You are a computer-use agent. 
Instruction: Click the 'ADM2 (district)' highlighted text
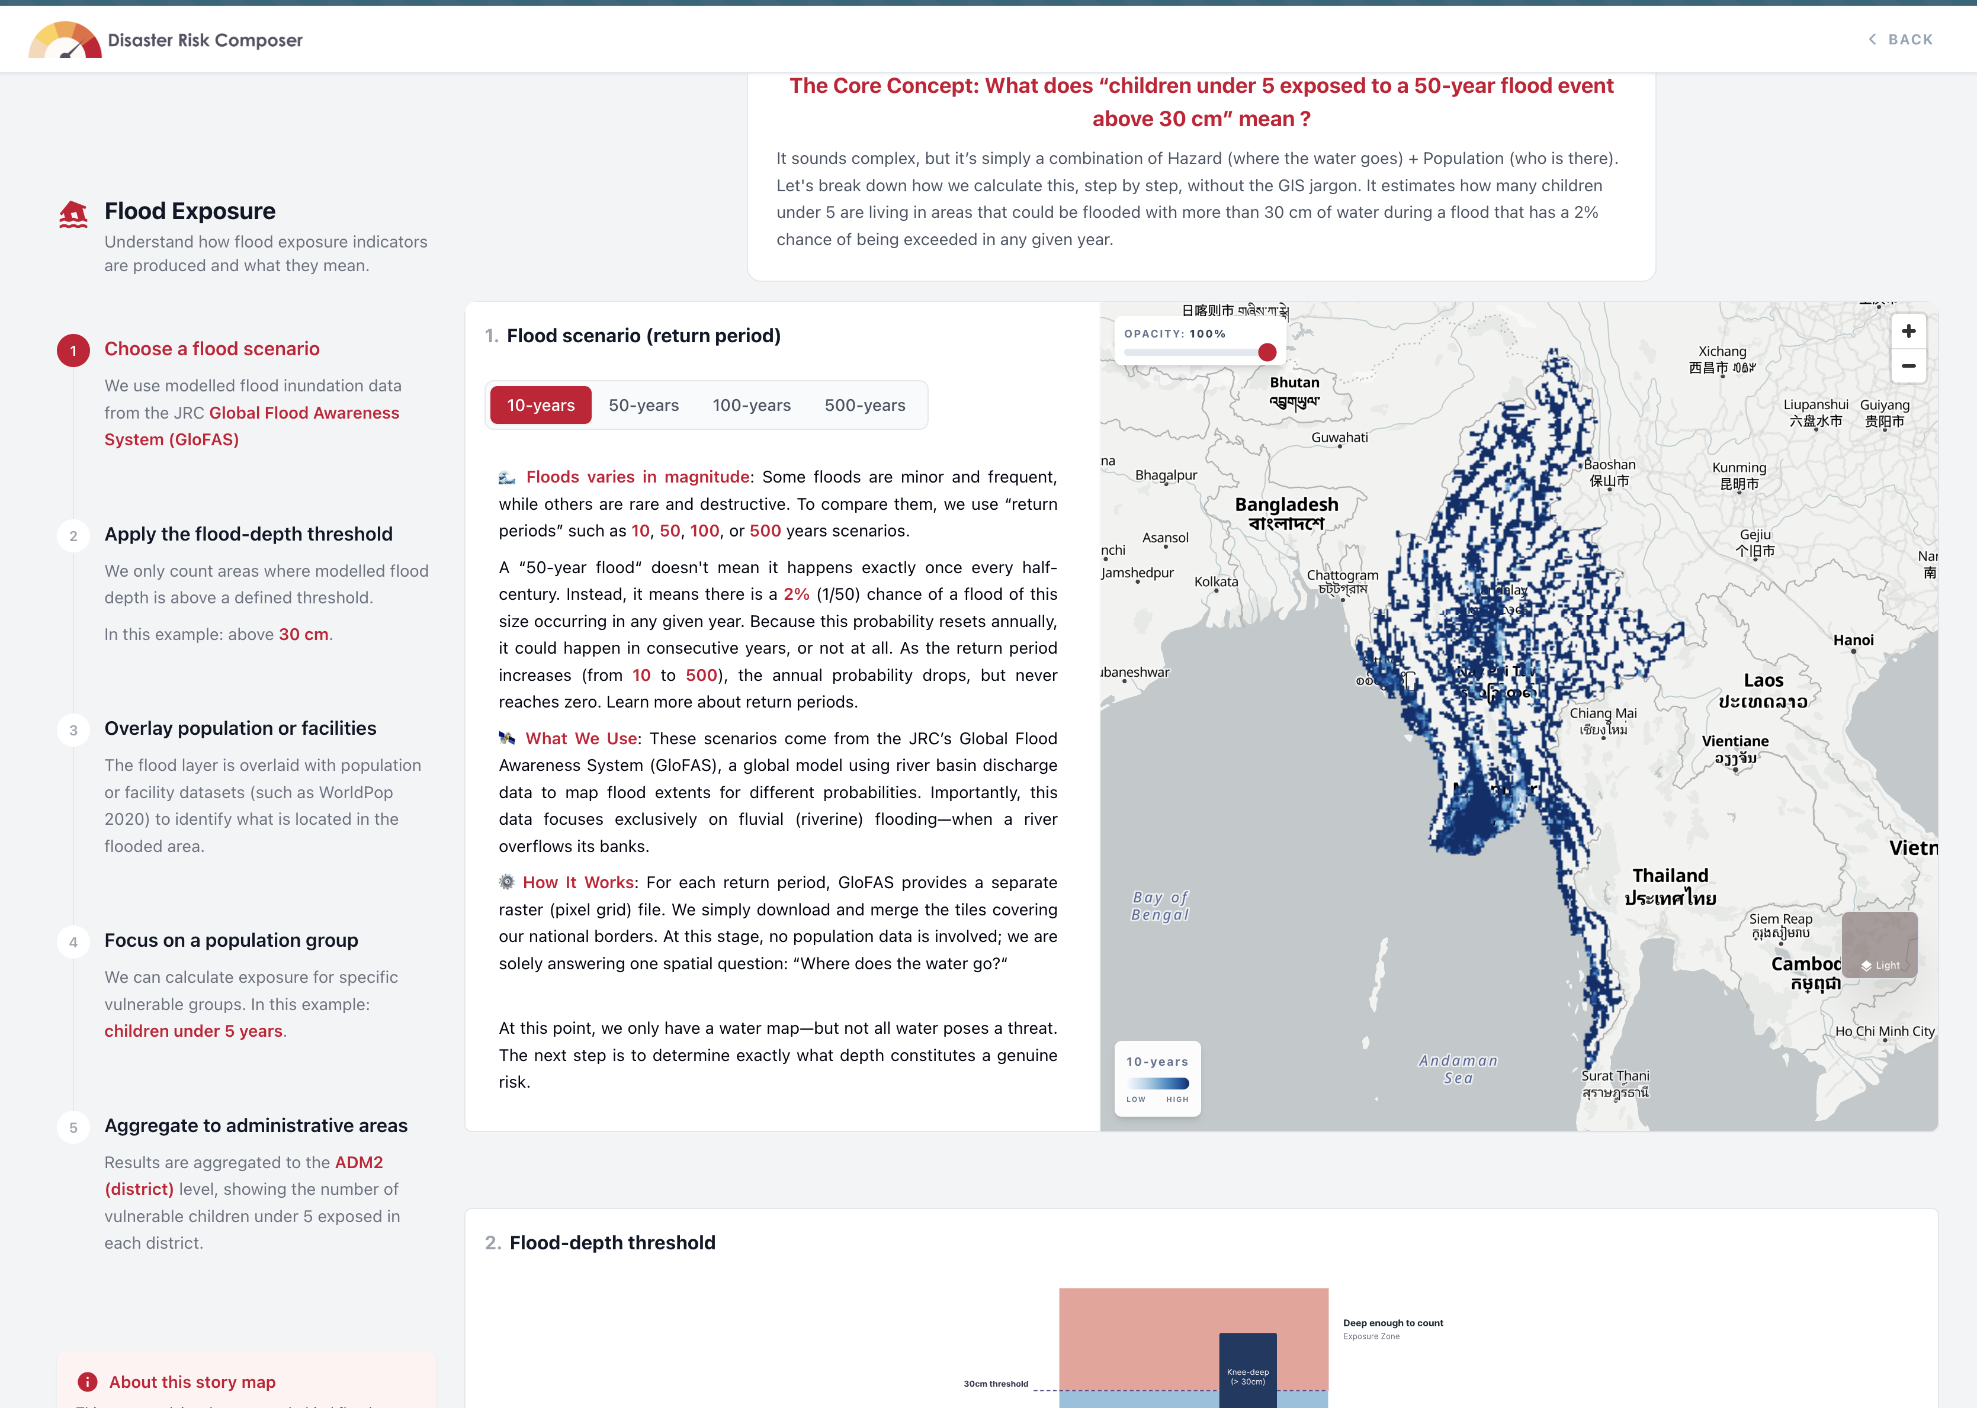pyautogui.click(x=243, y=1176)
